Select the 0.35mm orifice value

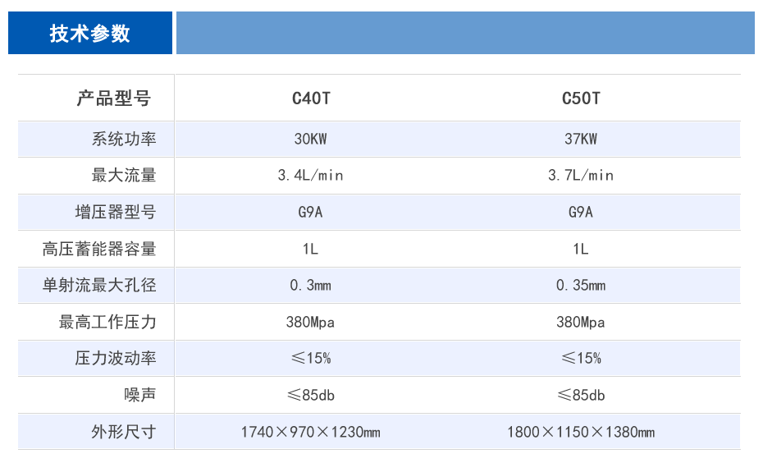click(x=581, y=285)
